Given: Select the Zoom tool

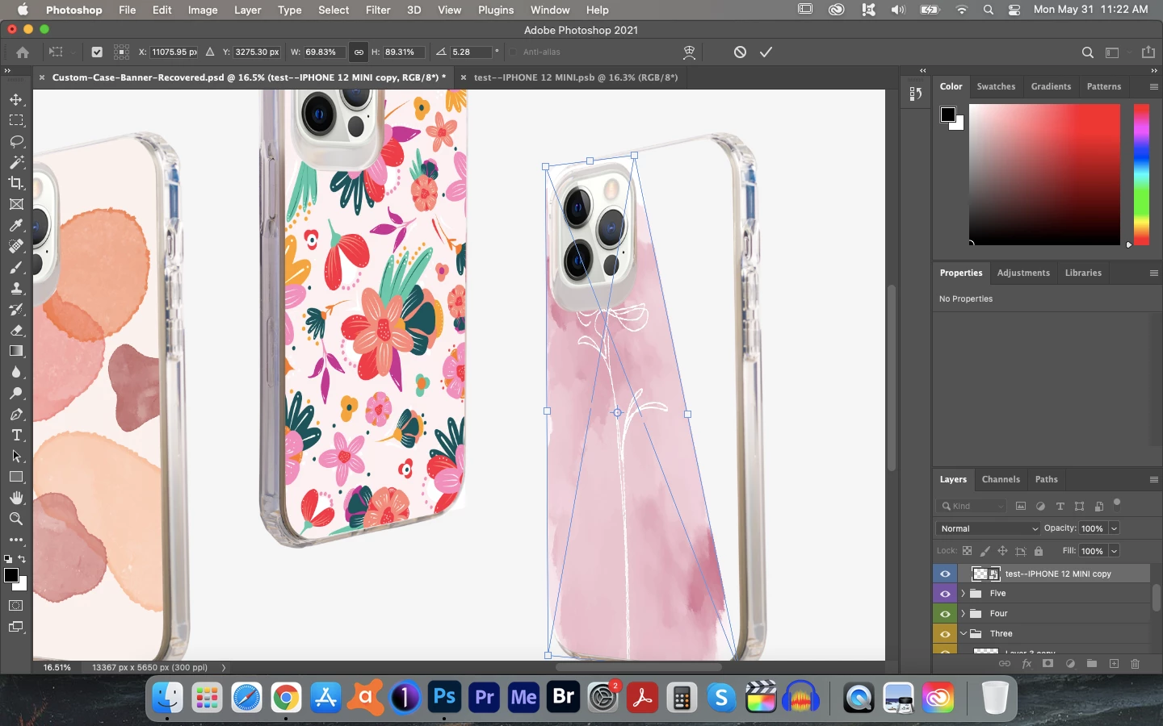Looking at the screenshot, I should pos(16,519).
